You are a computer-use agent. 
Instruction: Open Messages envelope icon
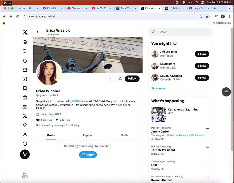[25, 70]
